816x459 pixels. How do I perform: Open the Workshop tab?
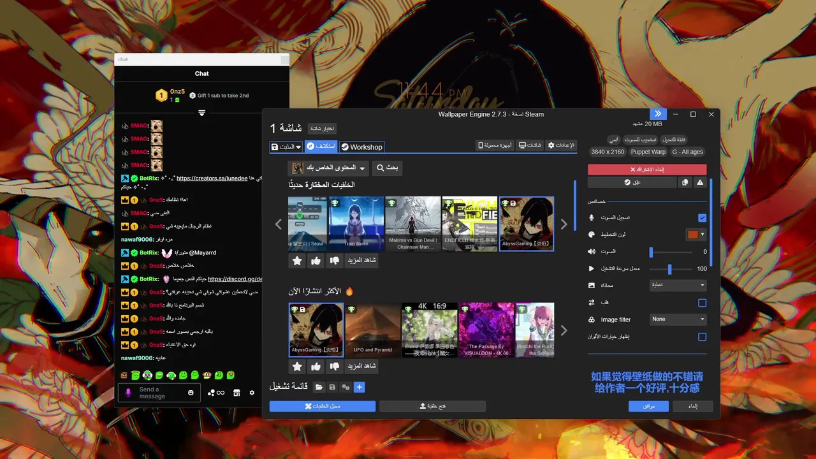click(x=361, y=147)
